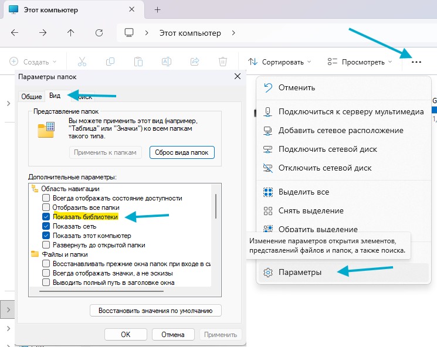The width and height of the screenshot is (437, 347).
Task: Click the 'Применить к папкам' button
Action: click(106, 152)
